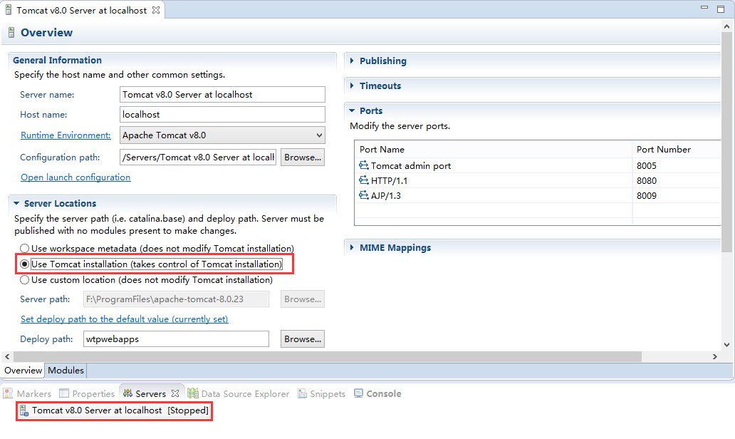Screen dimensions: 735x439
Task: Browse for Deploy path
Action: (x=303, y=339)
